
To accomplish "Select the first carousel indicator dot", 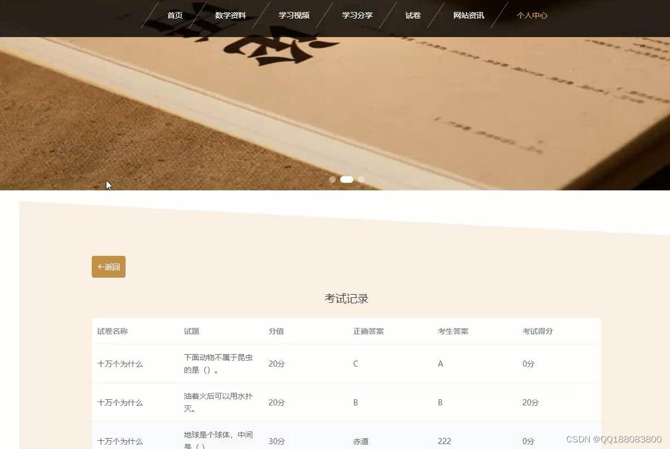I will pos(333,179).
